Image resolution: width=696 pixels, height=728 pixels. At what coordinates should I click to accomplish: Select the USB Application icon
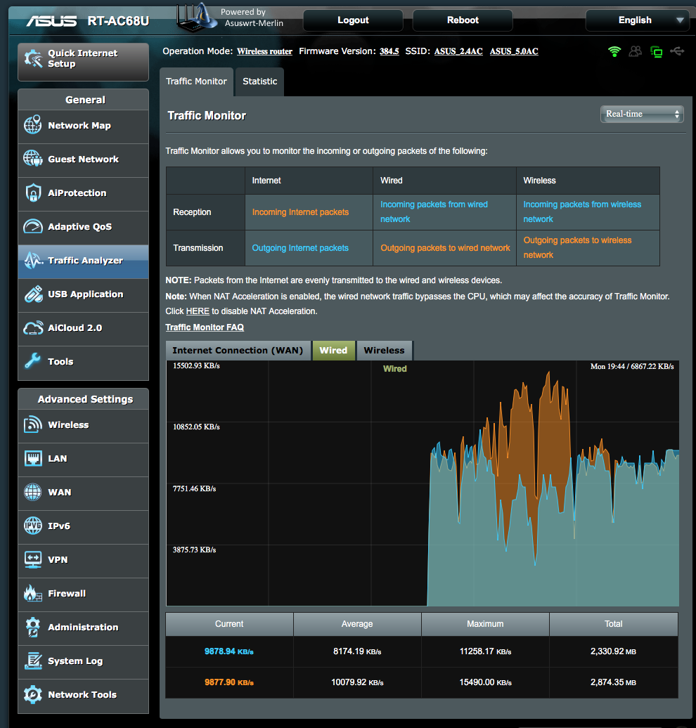[33, 294]
